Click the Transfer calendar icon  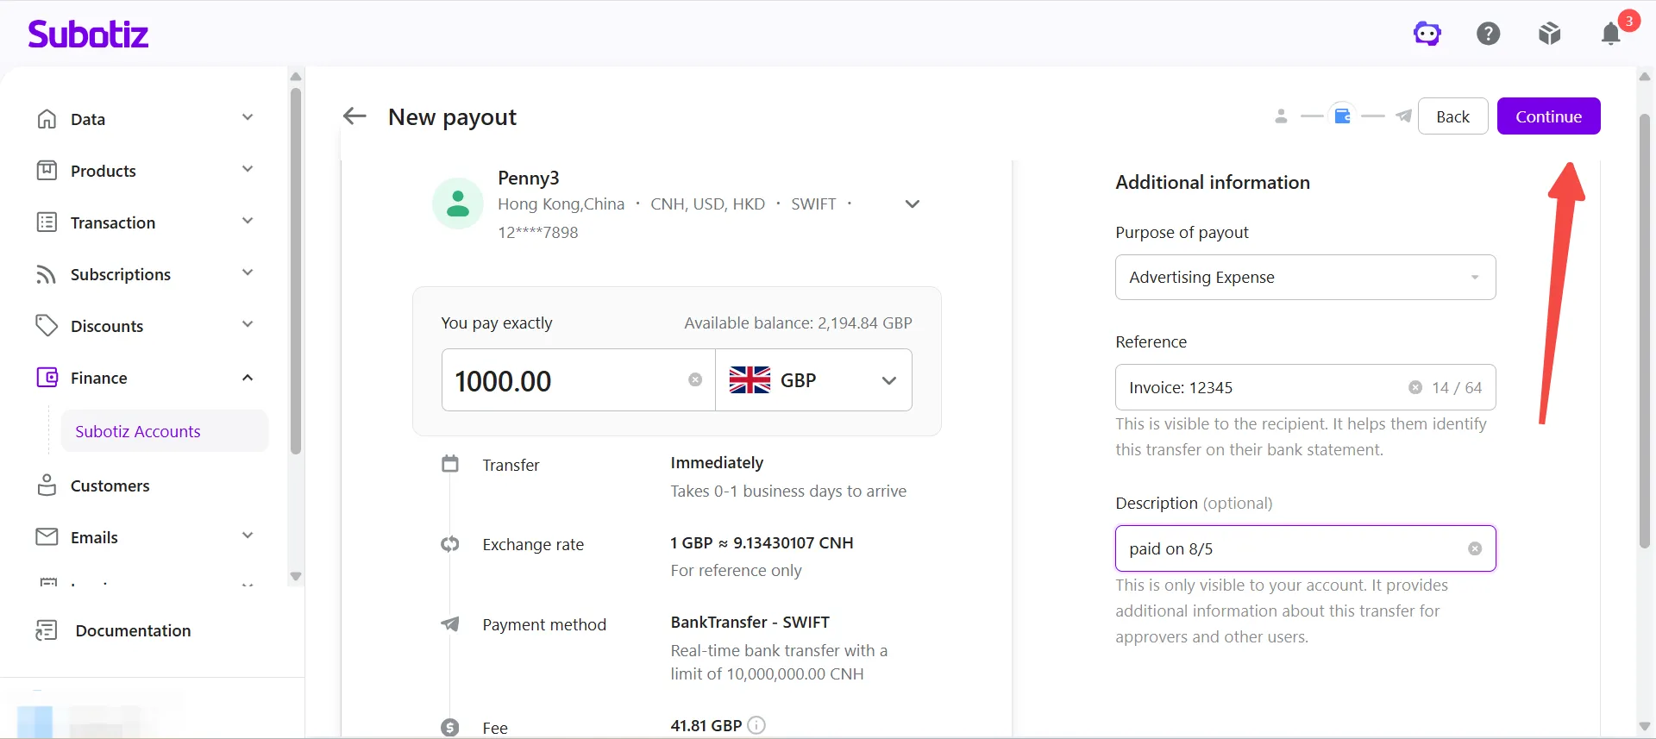450,464
